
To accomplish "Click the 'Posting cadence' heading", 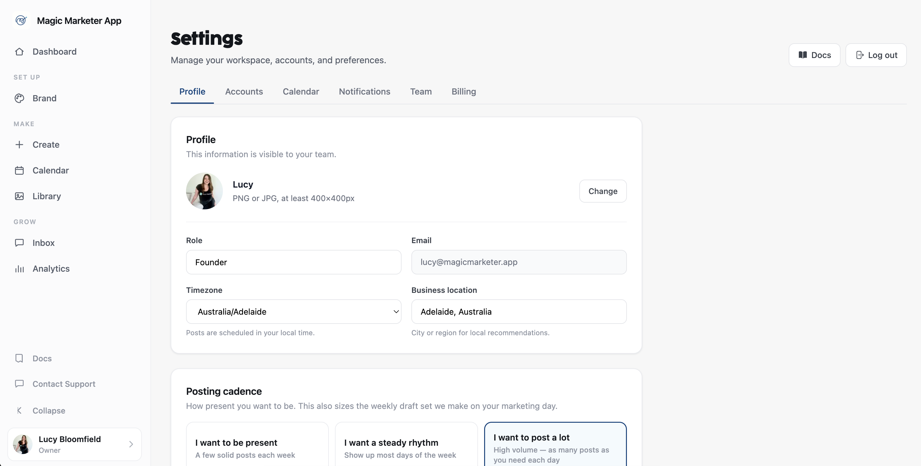I will [224, 391].
